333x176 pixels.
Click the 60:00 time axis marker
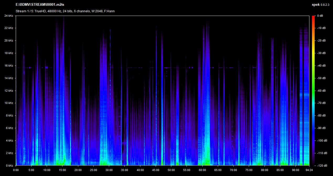[202, 170]
